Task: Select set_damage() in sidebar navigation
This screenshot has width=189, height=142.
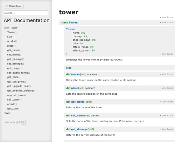Action: coord(15,63)
